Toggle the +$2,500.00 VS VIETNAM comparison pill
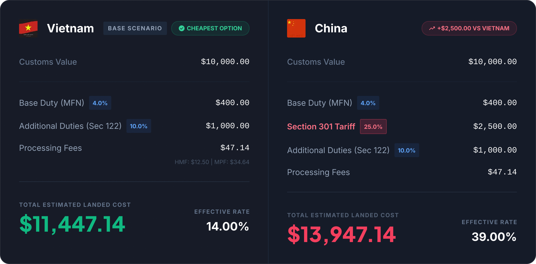The height and width of the screenshot is (264, 536). point(469,28)
